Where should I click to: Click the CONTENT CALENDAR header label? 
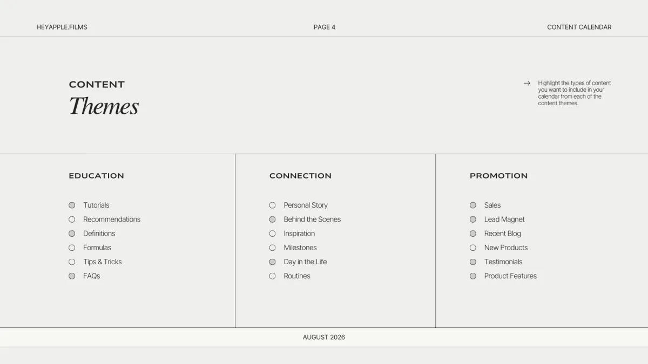pyautogui.click(x=579, y=27)
